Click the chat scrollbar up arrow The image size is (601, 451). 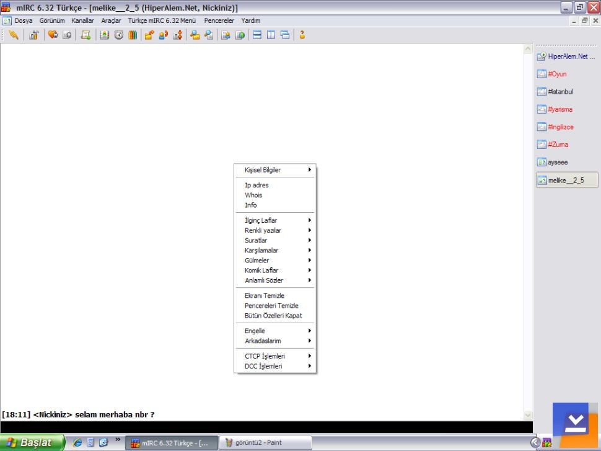tap(528, 49)
